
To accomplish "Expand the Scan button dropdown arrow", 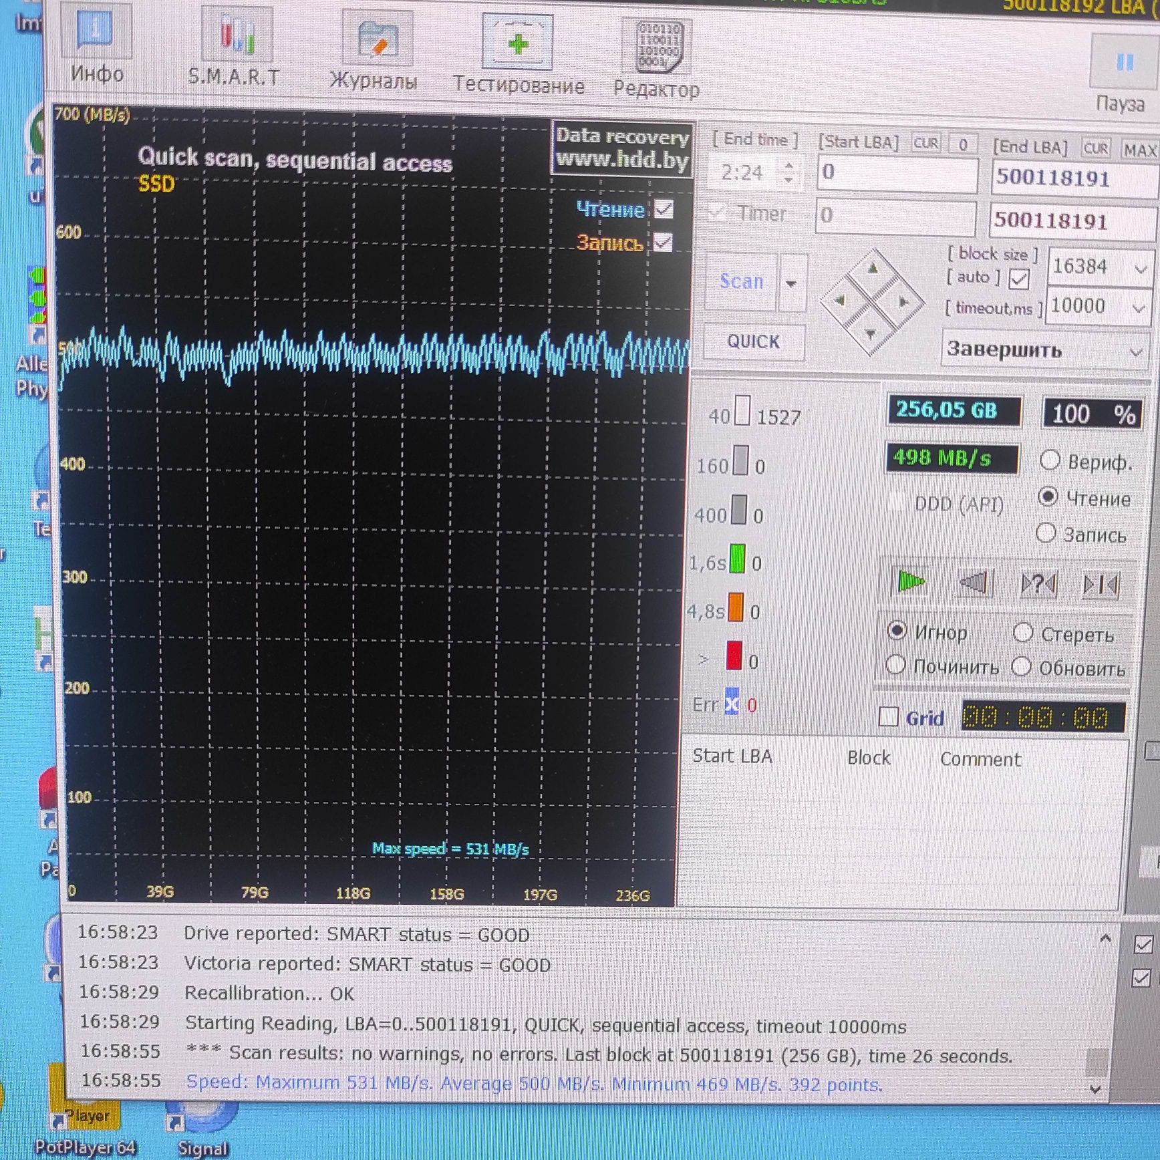I will pyautogui.click(x=792, y=283).
